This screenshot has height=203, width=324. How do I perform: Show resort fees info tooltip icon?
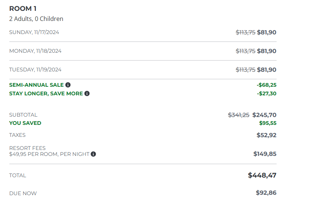pos(93,154)
